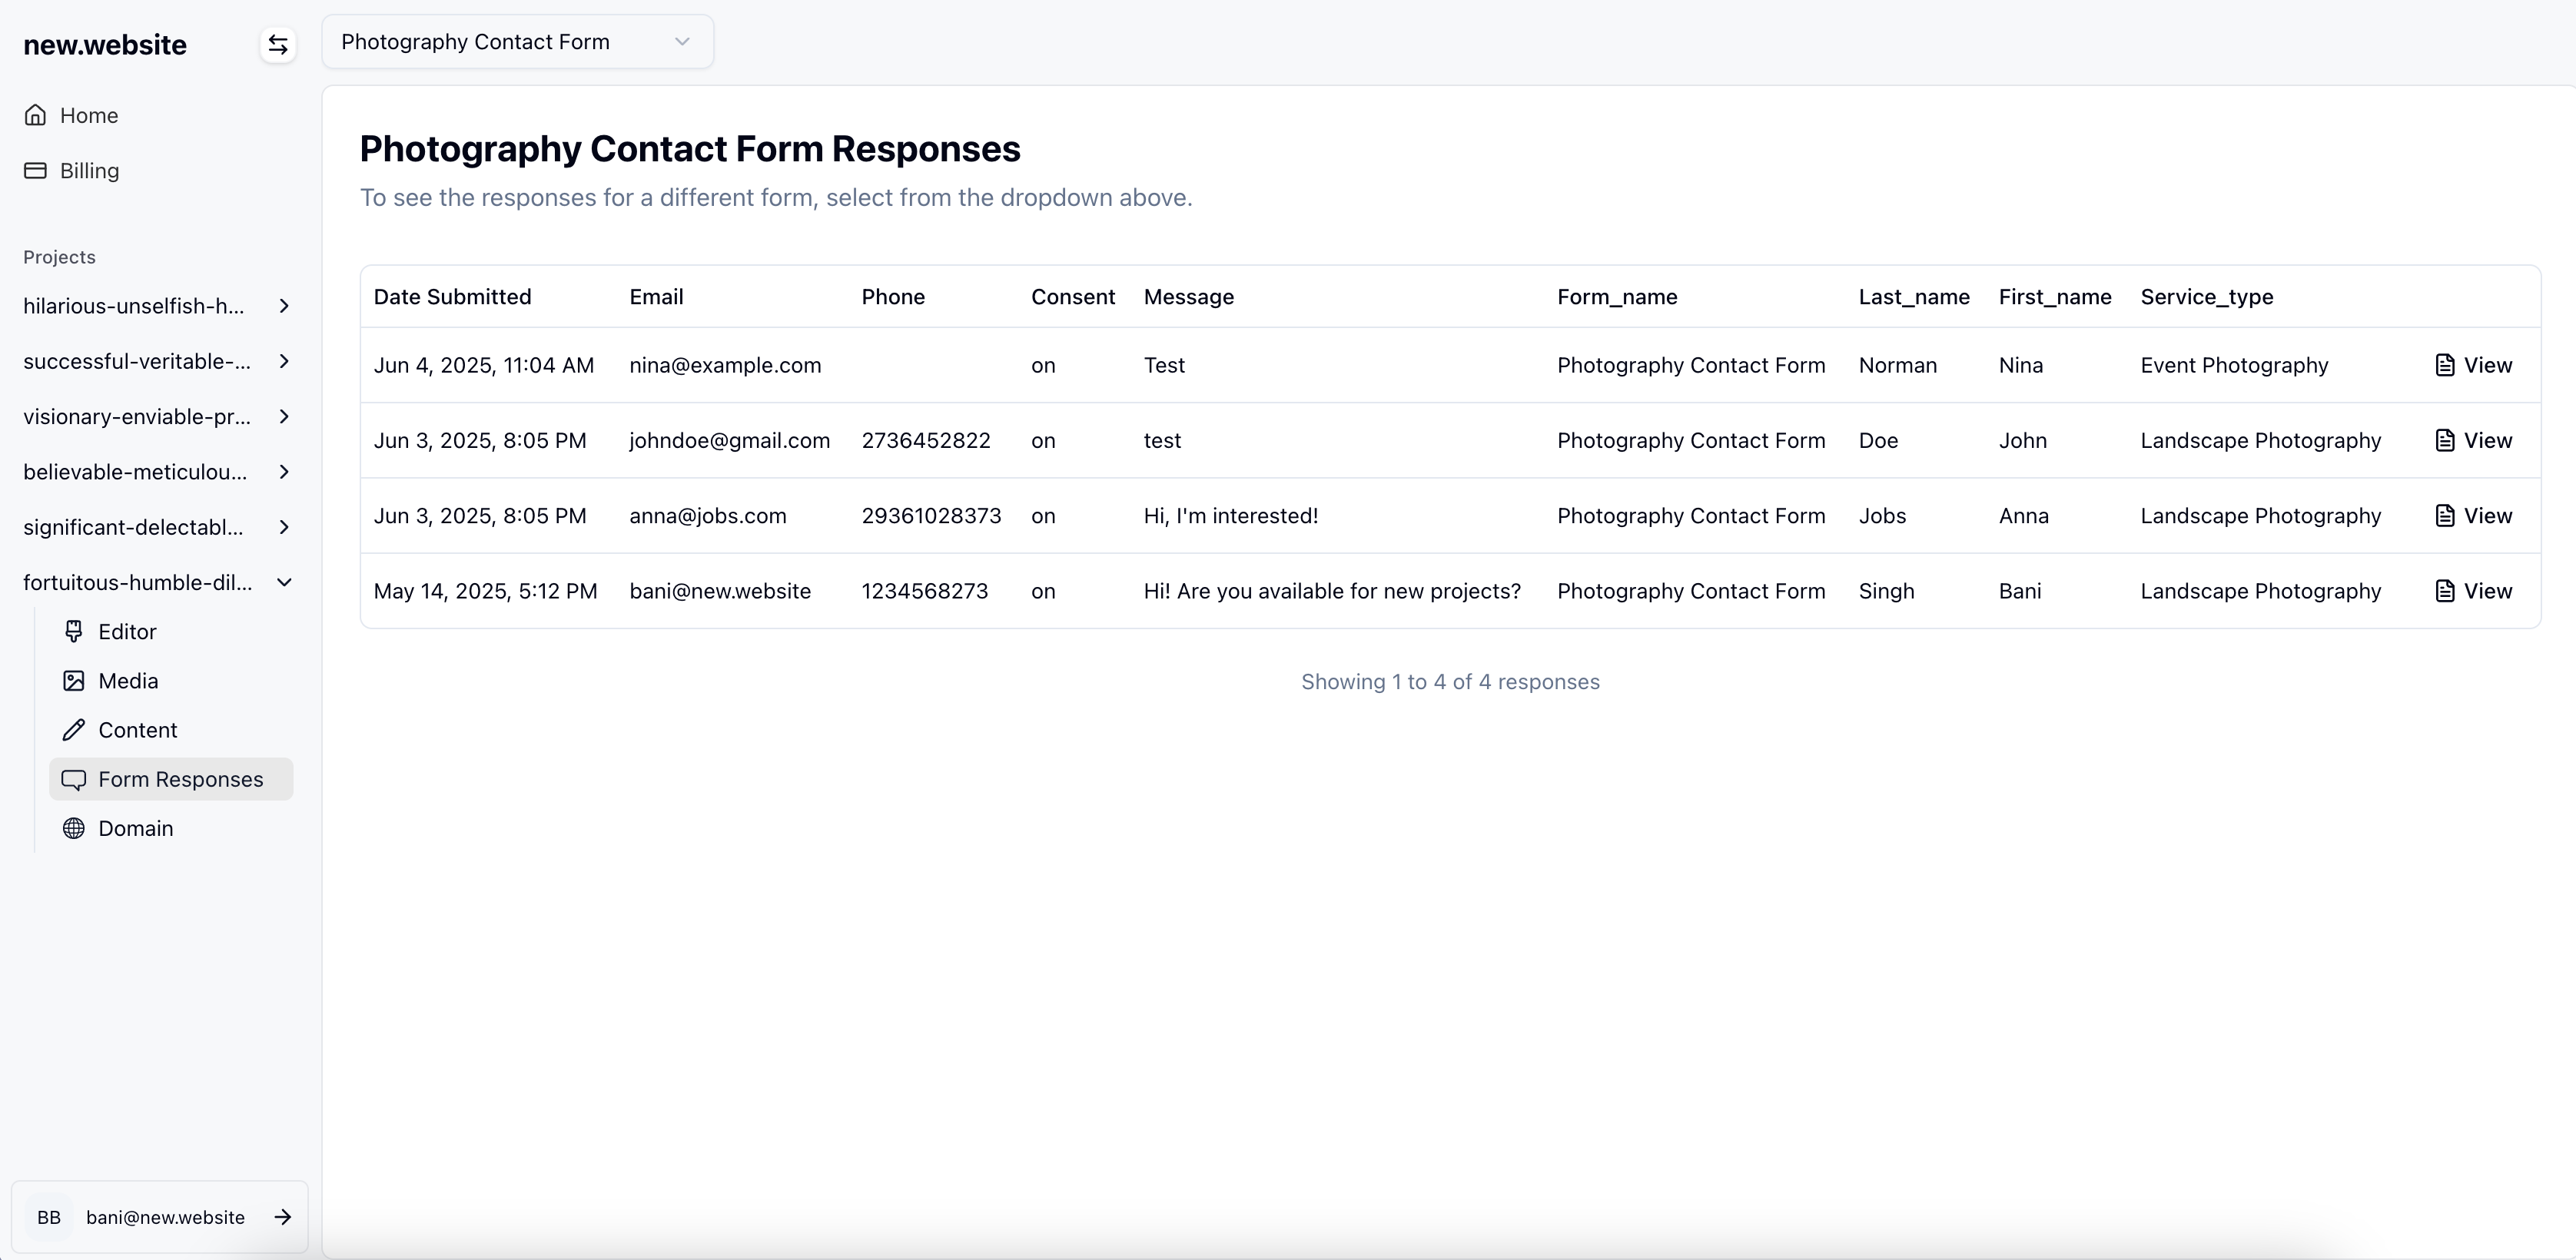The height and width of the screenshot is (1260, 2576).
Task: Open the Editor for the fortuitous-humble project
Action: [127, 632]
